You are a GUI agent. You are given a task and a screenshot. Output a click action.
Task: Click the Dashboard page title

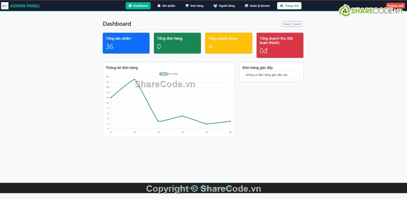[117, 24]
